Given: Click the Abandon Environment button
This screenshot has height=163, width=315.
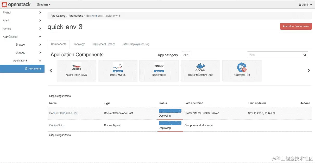Looking at the screenshot, I should 296,26.
